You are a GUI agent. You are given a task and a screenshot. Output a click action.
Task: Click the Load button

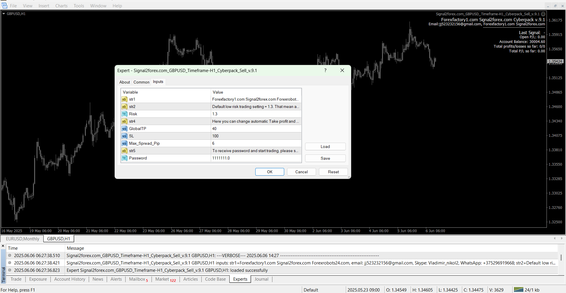point(325,147)
